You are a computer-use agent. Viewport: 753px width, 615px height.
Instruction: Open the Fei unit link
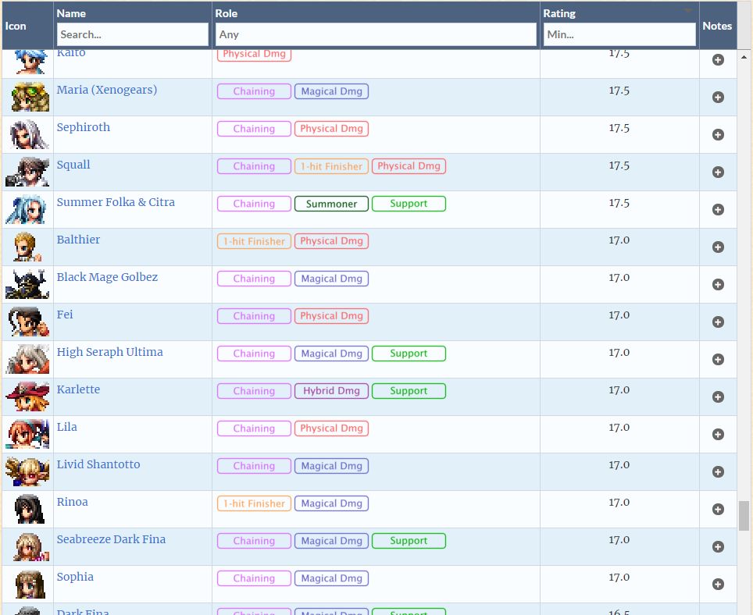coord(65,315)
